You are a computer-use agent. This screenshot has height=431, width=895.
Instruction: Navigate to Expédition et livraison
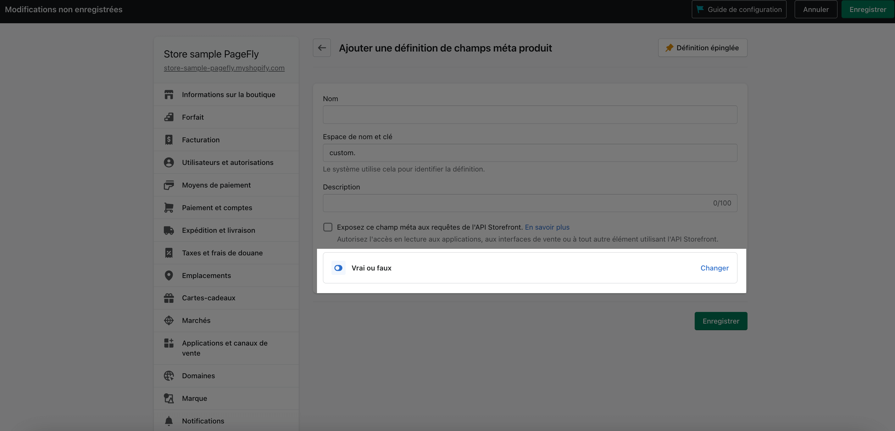coord(226,230)
